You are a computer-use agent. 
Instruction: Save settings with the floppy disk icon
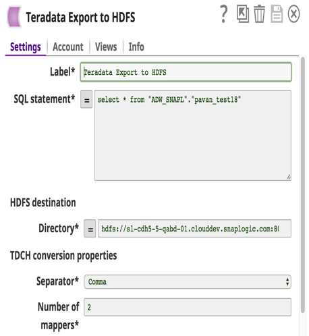(277, 14)
